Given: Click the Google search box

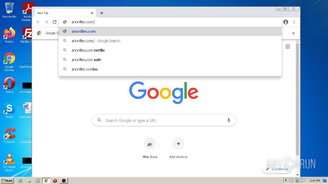Looking at the screenshot, I should [164, 120].
